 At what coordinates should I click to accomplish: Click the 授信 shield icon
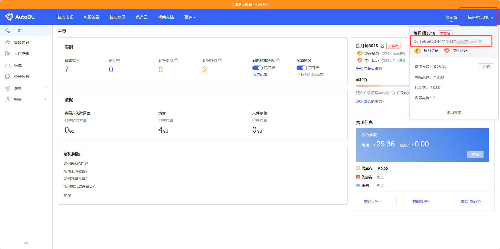click(x=358, y=186)
